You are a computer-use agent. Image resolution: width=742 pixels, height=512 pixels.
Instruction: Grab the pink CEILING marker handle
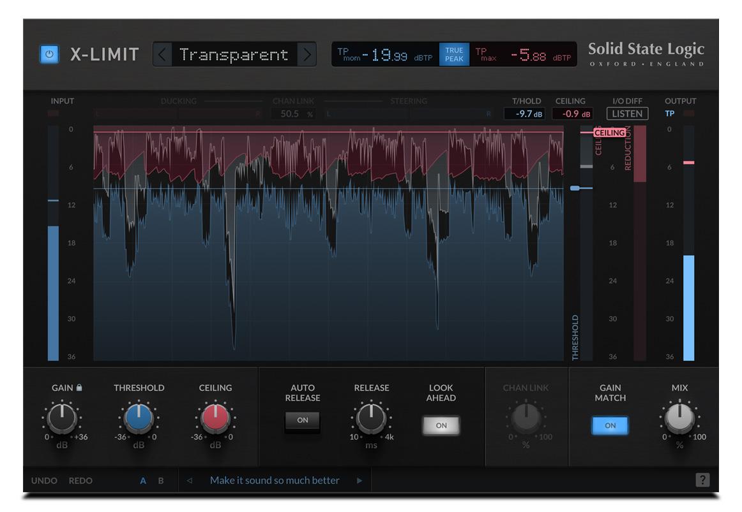(x=609, y=133)
